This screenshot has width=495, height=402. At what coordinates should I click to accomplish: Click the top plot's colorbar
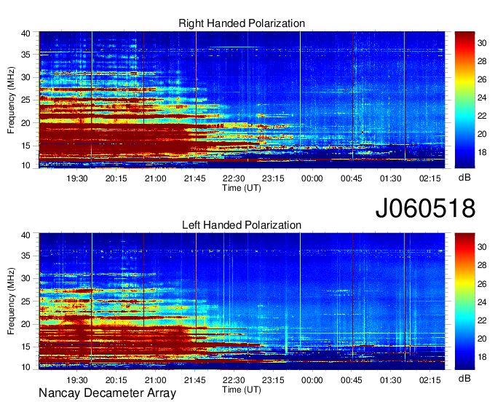(464, 100)
